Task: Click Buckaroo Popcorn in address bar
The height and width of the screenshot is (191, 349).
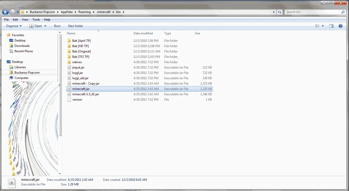Action: tap(42, 12)
